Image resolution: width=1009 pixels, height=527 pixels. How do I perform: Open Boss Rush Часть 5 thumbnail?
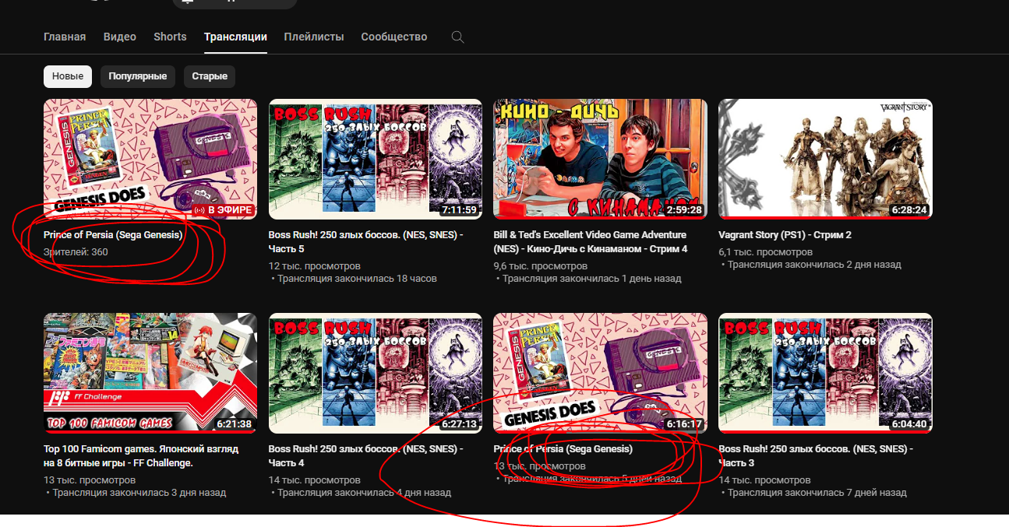click(376, 159)
